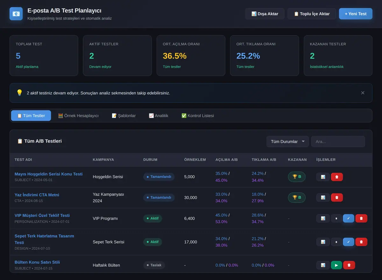Screen dimensions: 382x280
Task: Select the Kontrol Listesi tab
Action: tap(198, 116)
